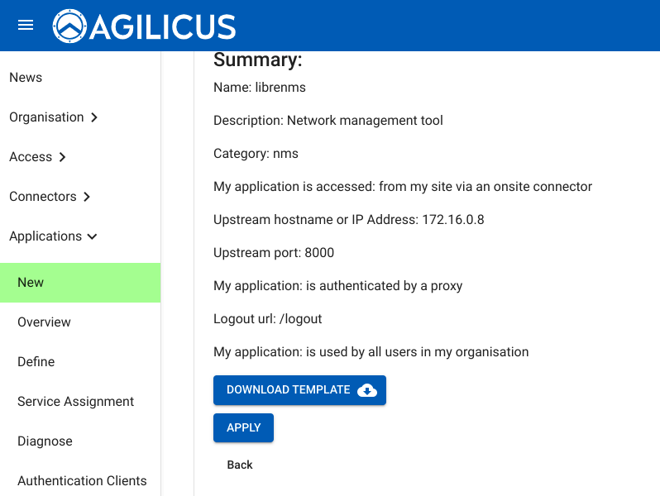Click the Agilicus circular logo icon
This screenshot has width=660, height=496.
click(69, 26)
